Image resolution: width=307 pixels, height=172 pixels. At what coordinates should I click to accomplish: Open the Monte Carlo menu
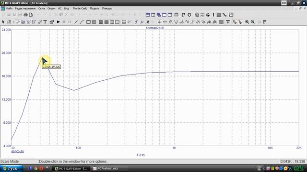(x=80, y=9)
